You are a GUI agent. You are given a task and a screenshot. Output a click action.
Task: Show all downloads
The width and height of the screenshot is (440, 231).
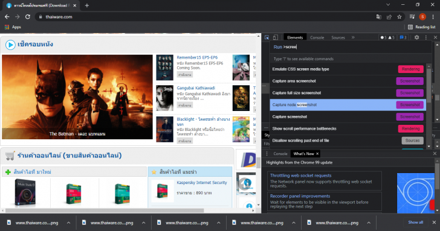tap(416, 223)
